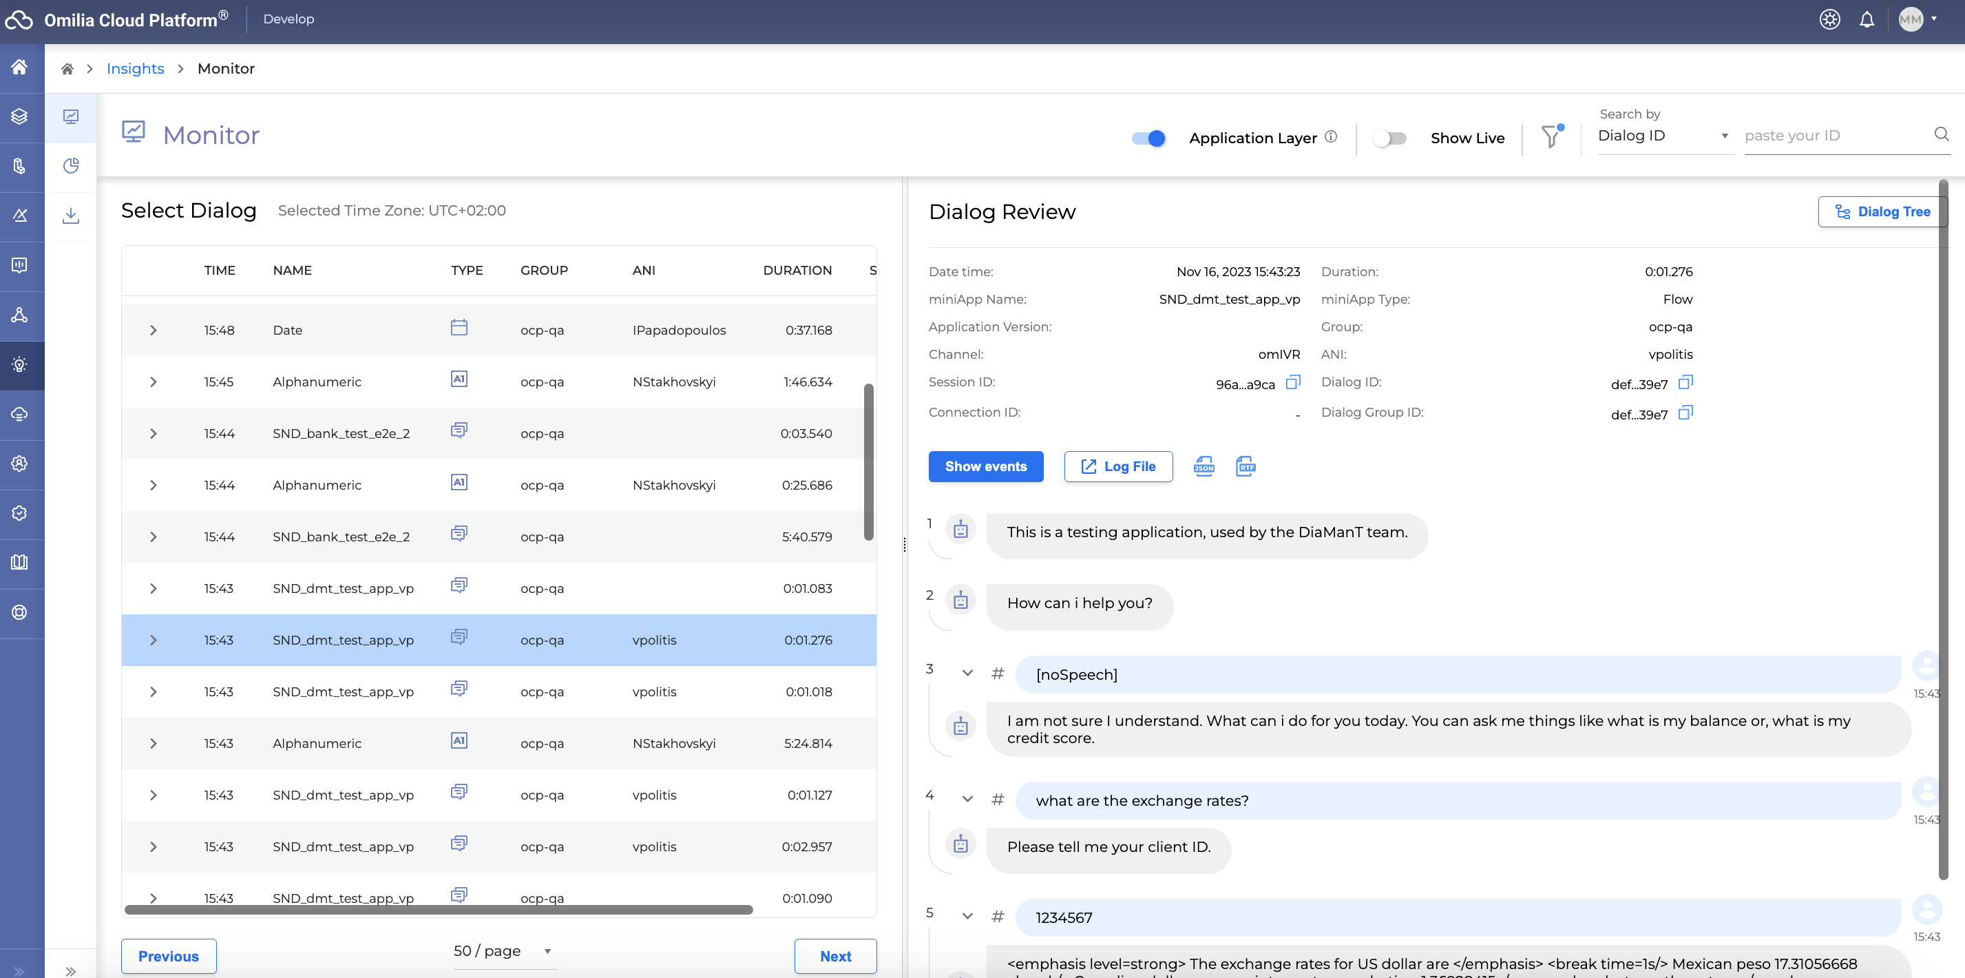Image resolution: width=1965 pixels, height=978 pixels.
Task: Open the Dialog ID search-by dropdown
Action: coord(1663,136)
